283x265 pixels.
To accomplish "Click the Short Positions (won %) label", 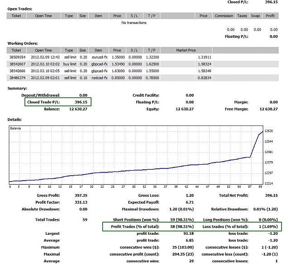I will (x=136, y=220).
